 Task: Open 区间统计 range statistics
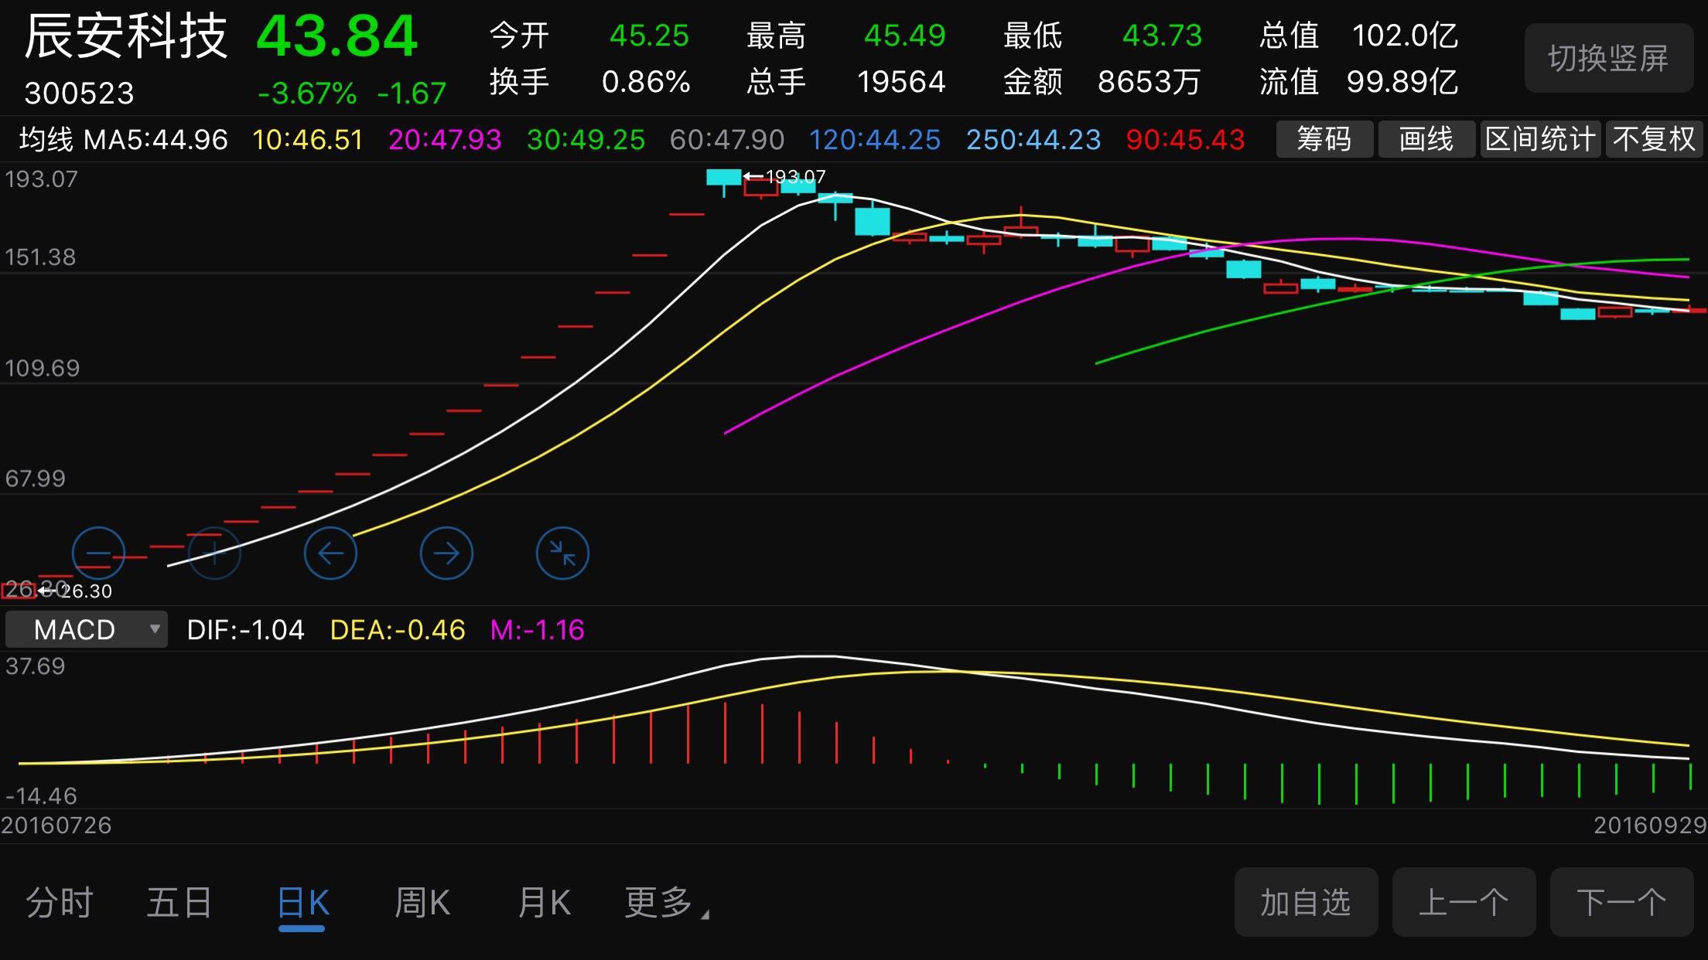coord(1540,139)
